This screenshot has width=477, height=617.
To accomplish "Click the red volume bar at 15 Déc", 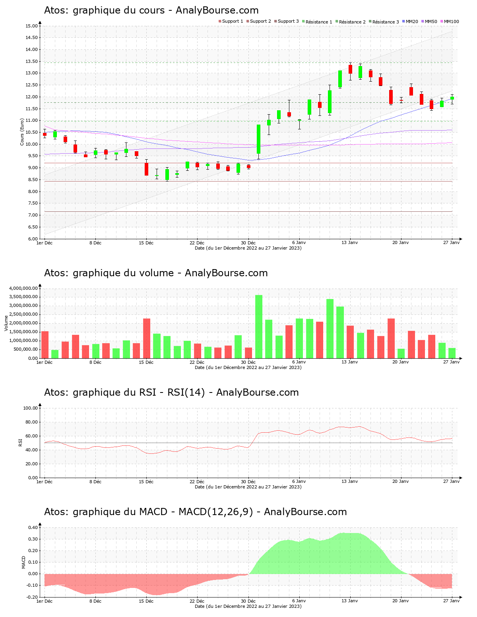I will pos(147,338).
